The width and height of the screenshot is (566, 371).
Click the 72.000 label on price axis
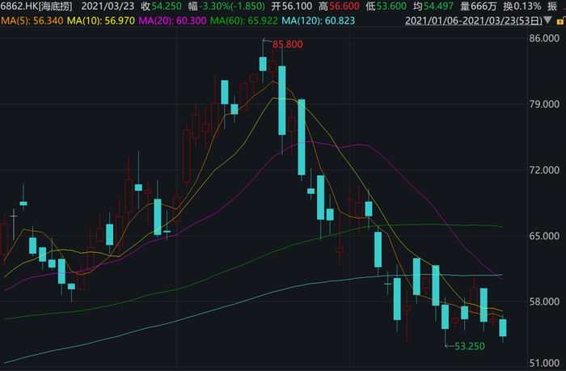[544, 170]
